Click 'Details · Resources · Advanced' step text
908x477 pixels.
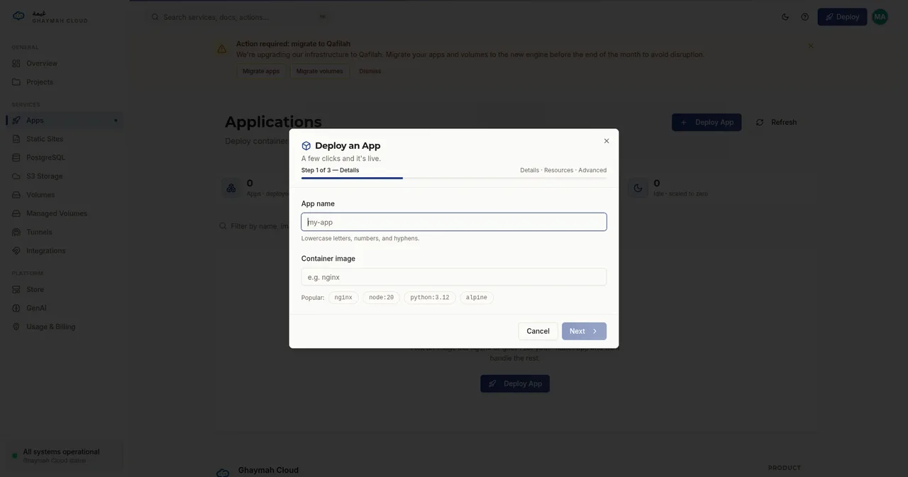click(563, 170)
